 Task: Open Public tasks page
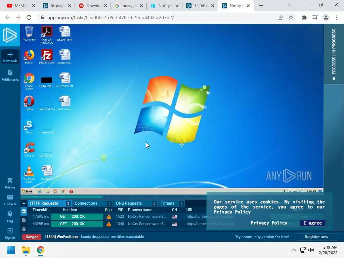coord(10,75)
